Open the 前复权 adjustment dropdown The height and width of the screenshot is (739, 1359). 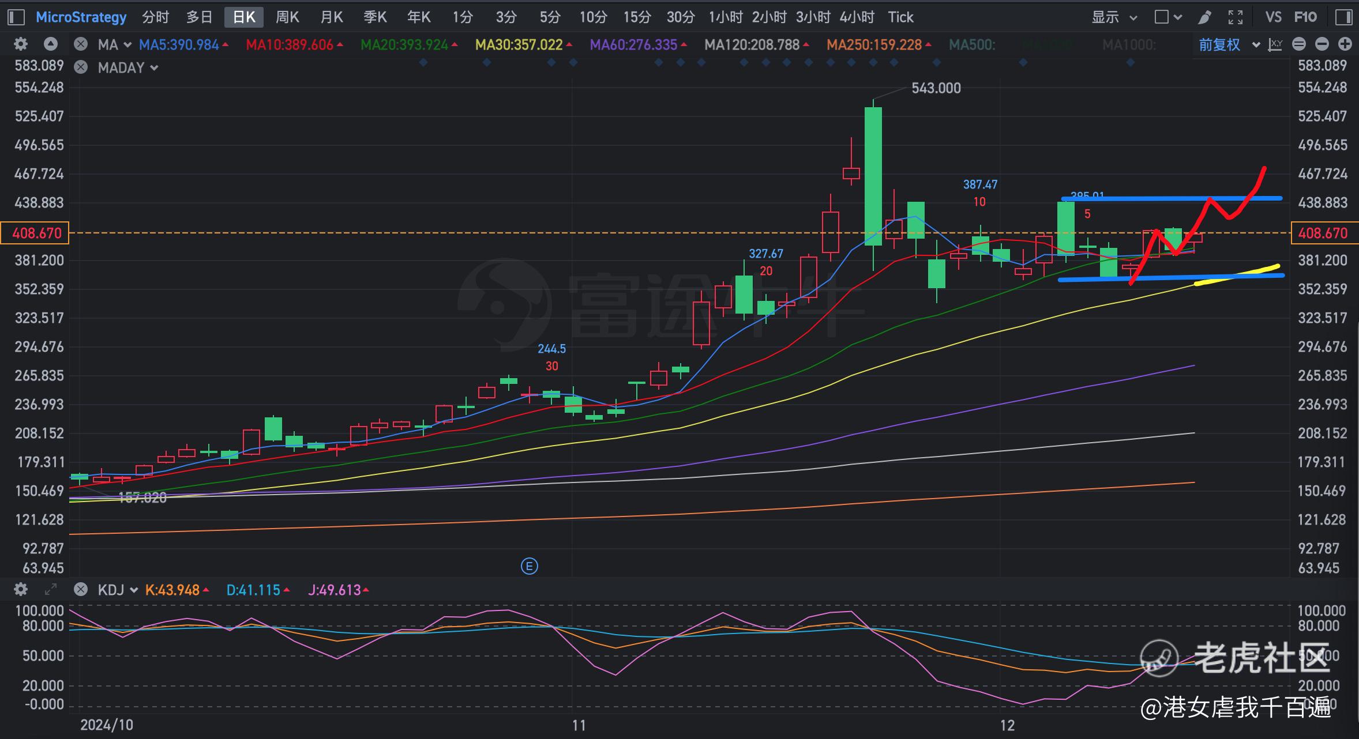(x=1229, y=44)
